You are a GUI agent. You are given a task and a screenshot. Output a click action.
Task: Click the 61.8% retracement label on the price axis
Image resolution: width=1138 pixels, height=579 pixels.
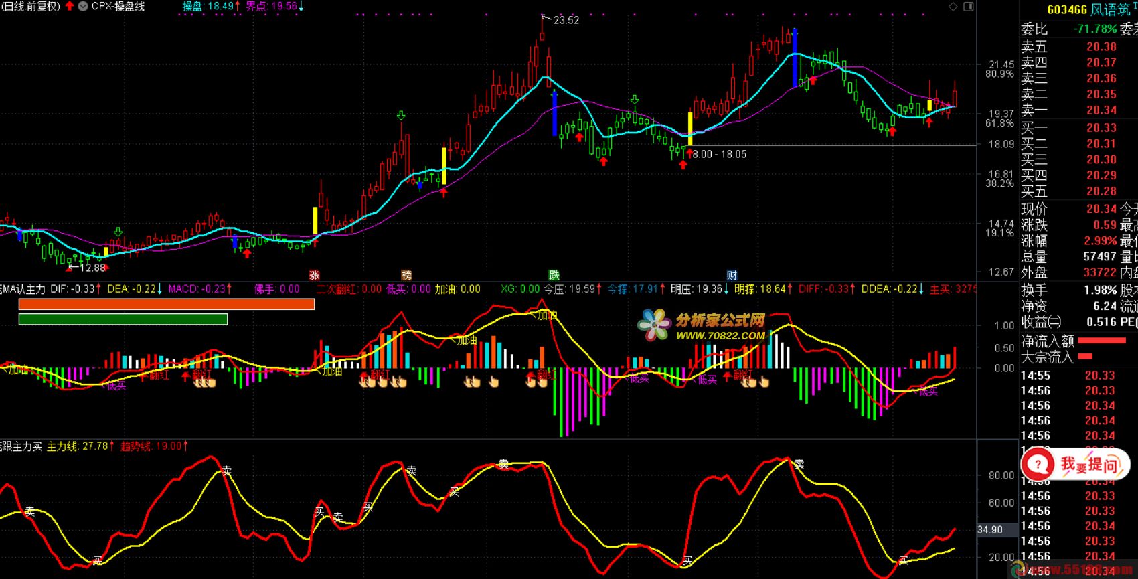pyautogui.click(x=999, y=124)
